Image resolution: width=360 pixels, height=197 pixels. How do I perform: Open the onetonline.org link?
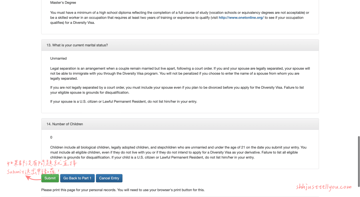coord(241,18)
